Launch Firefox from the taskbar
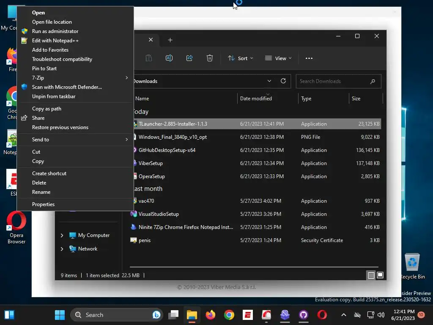 coord(211,315)
